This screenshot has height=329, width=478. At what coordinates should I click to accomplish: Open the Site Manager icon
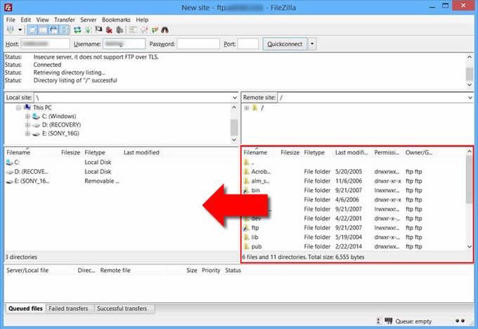click(x=11, y=30)
